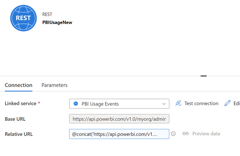This screenshot has height=156, width=240.
Task: Click the glasses Preview data icon
Action: [185, 134]
